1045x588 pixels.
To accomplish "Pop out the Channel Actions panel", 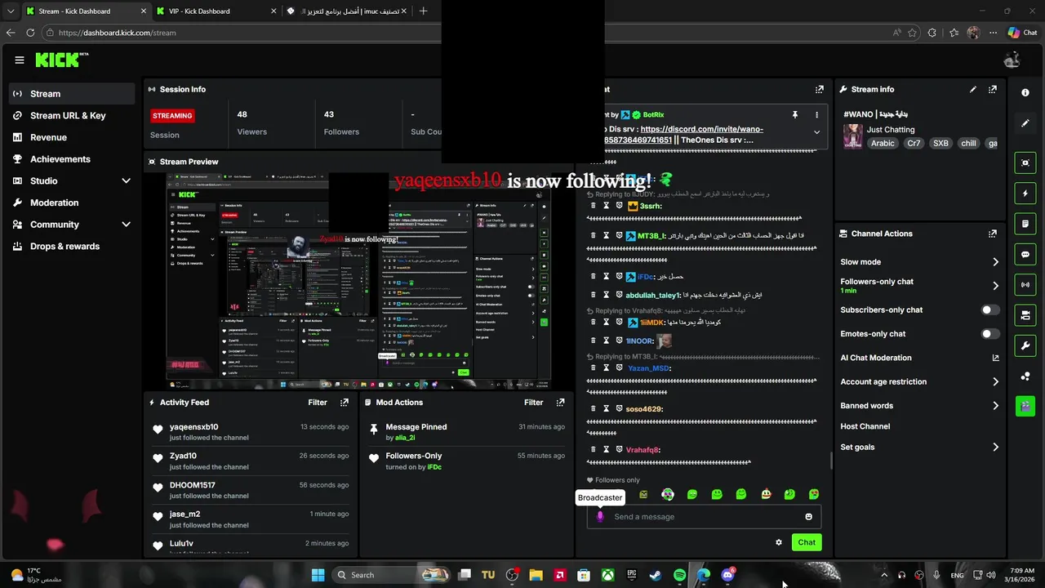I will pyautogui.click(x=993, y=234).
